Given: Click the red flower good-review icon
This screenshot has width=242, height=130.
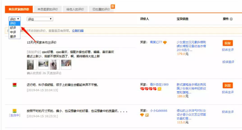Looking at the screenshot, I should [15, 85].
